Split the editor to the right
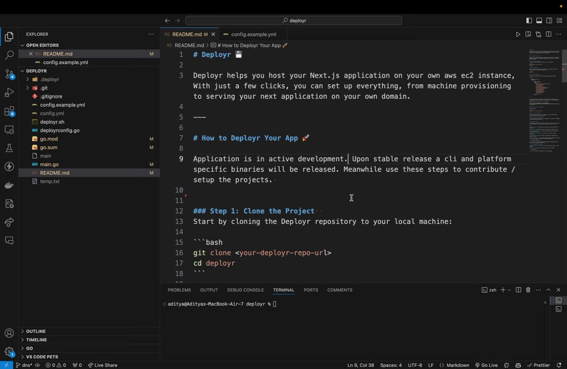The width and height of the screenshot is (567, 369). point(548,34)
